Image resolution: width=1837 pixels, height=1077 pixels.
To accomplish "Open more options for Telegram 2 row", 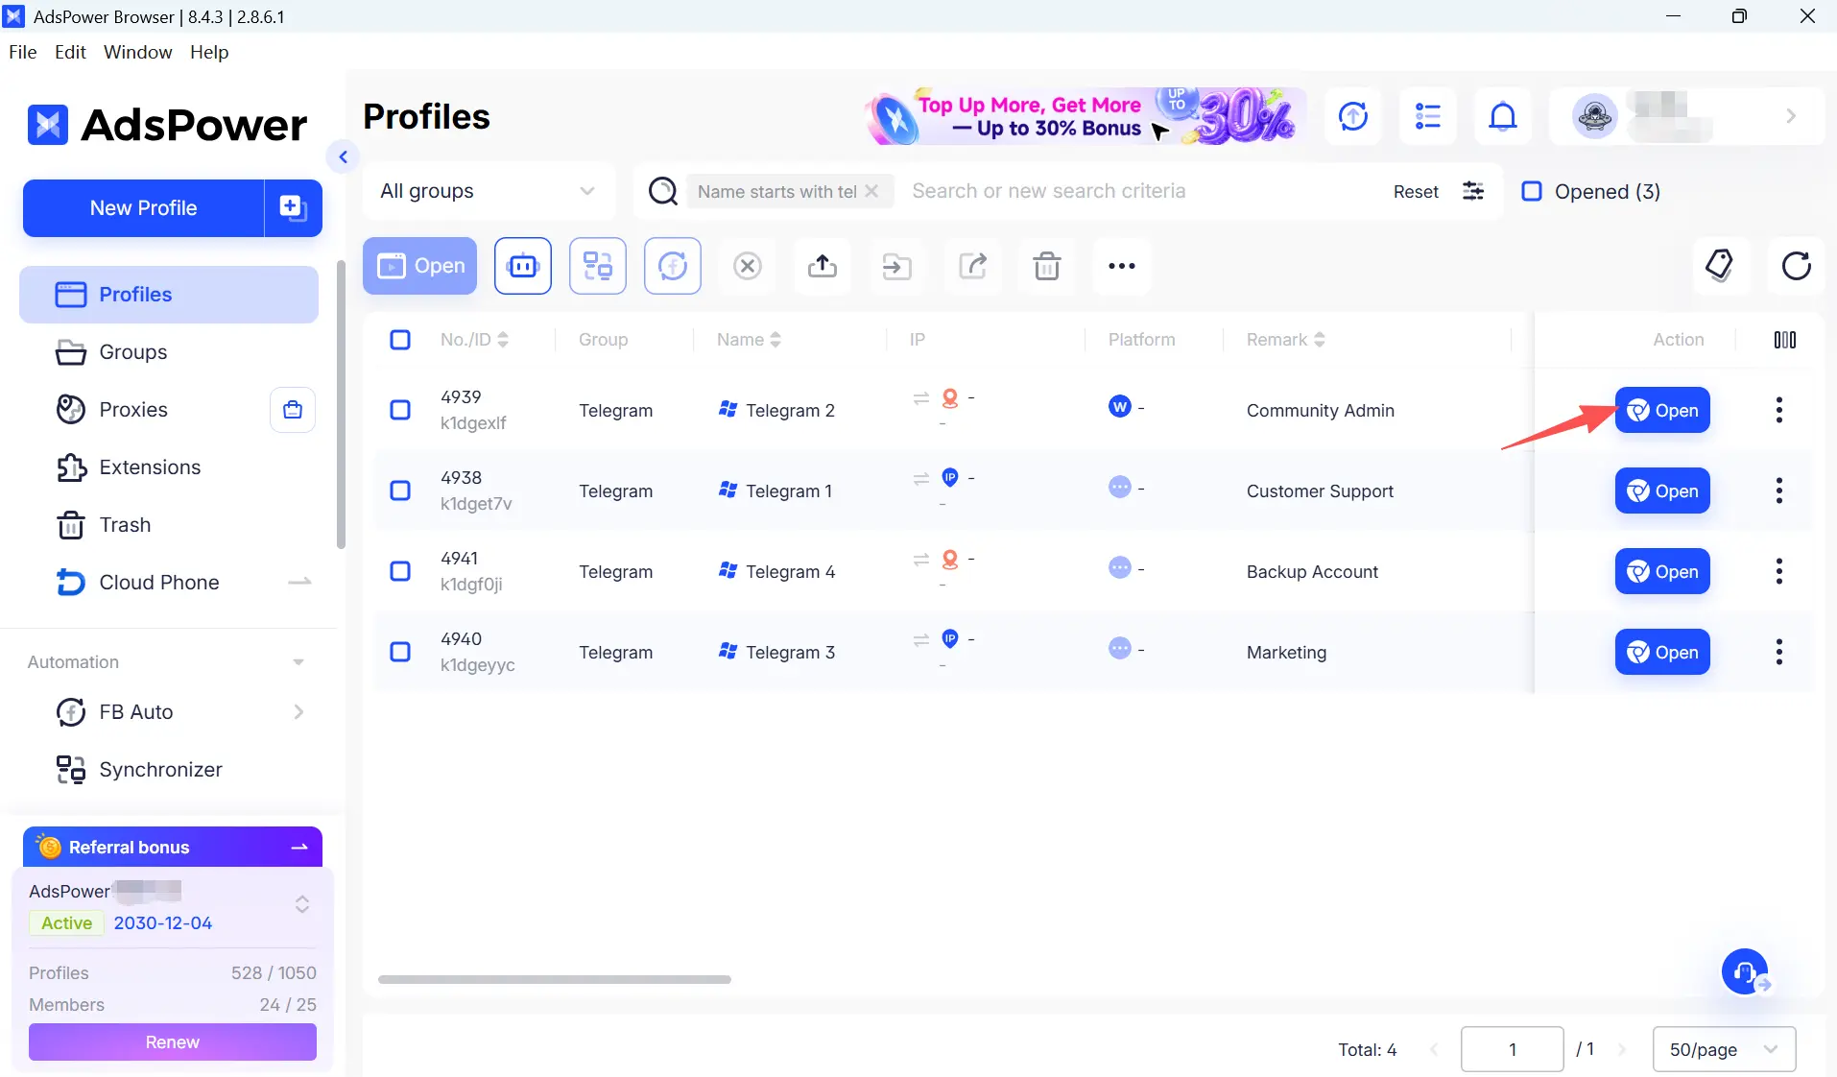I will (x=1779, y=410).
